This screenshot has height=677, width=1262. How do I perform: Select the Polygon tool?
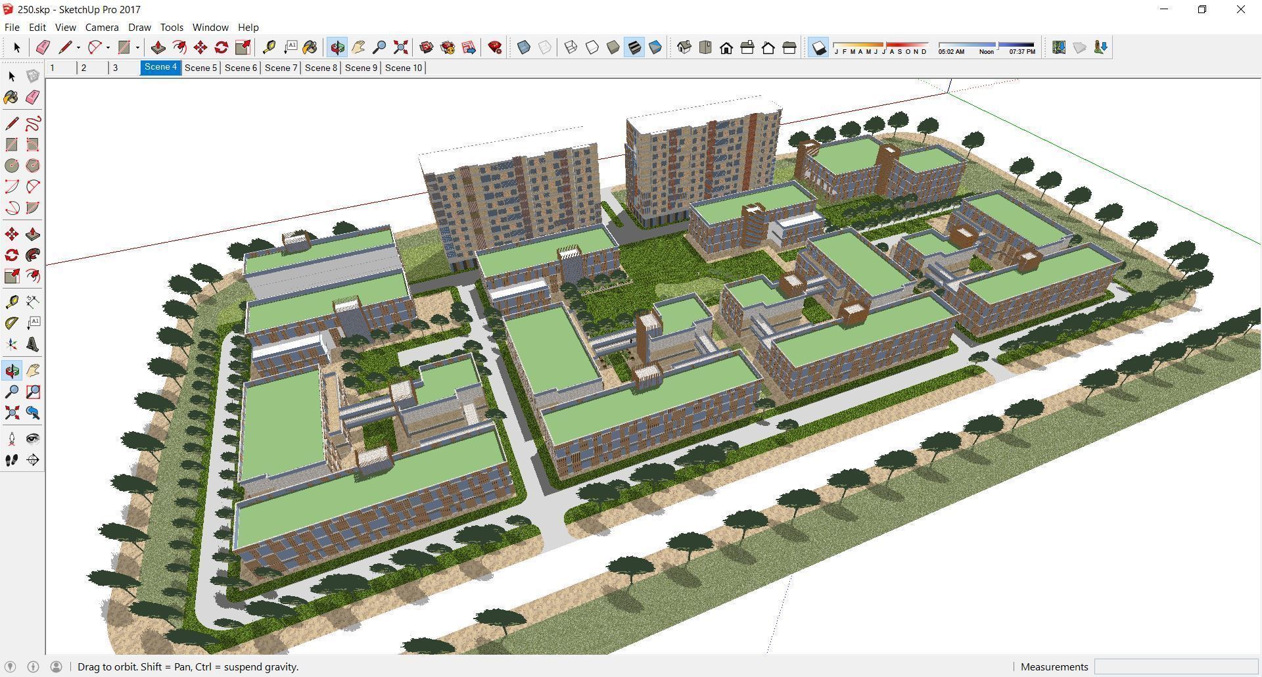coord(32,166)
